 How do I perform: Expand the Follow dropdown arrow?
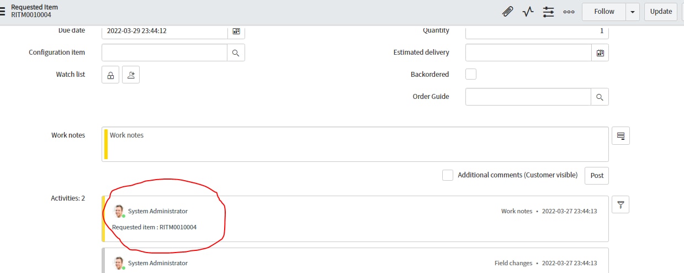coord(633,12)
